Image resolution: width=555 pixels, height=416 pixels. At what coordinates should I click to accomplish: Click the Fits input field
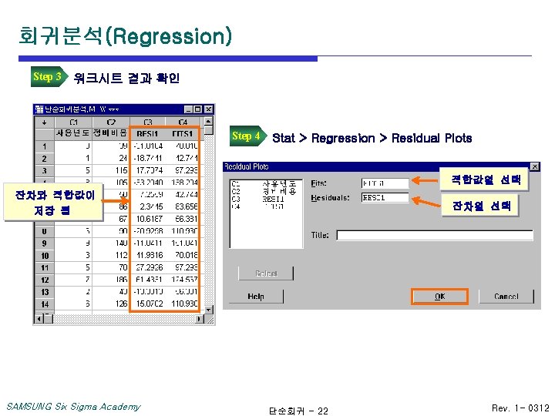point(385,183)
